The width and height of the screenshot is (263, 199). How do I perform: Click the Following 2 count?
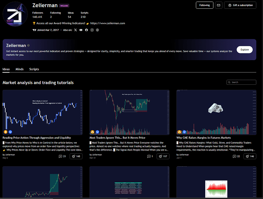pos(55,15)
